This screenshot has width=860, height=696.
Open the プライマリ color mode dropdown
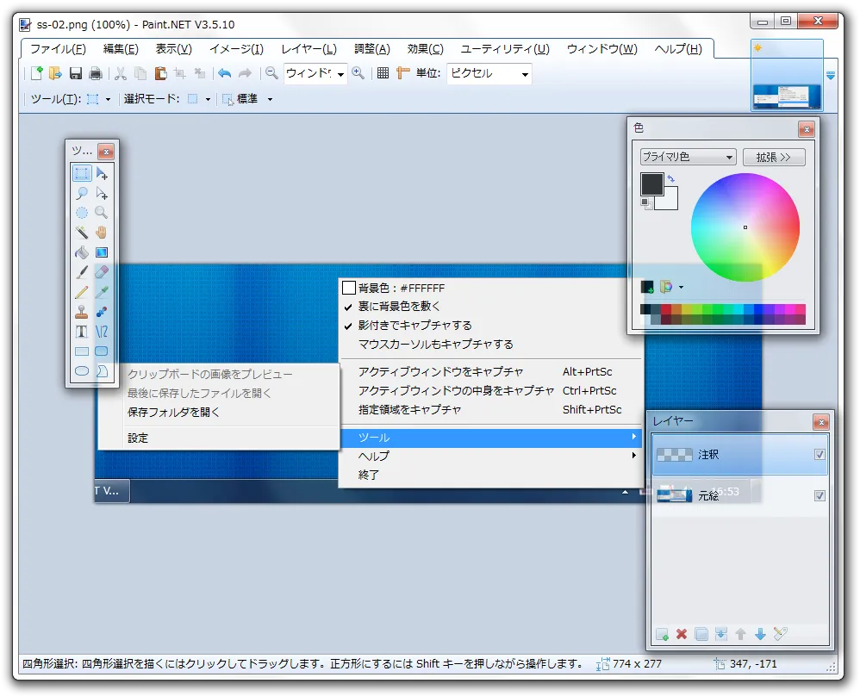687,156
